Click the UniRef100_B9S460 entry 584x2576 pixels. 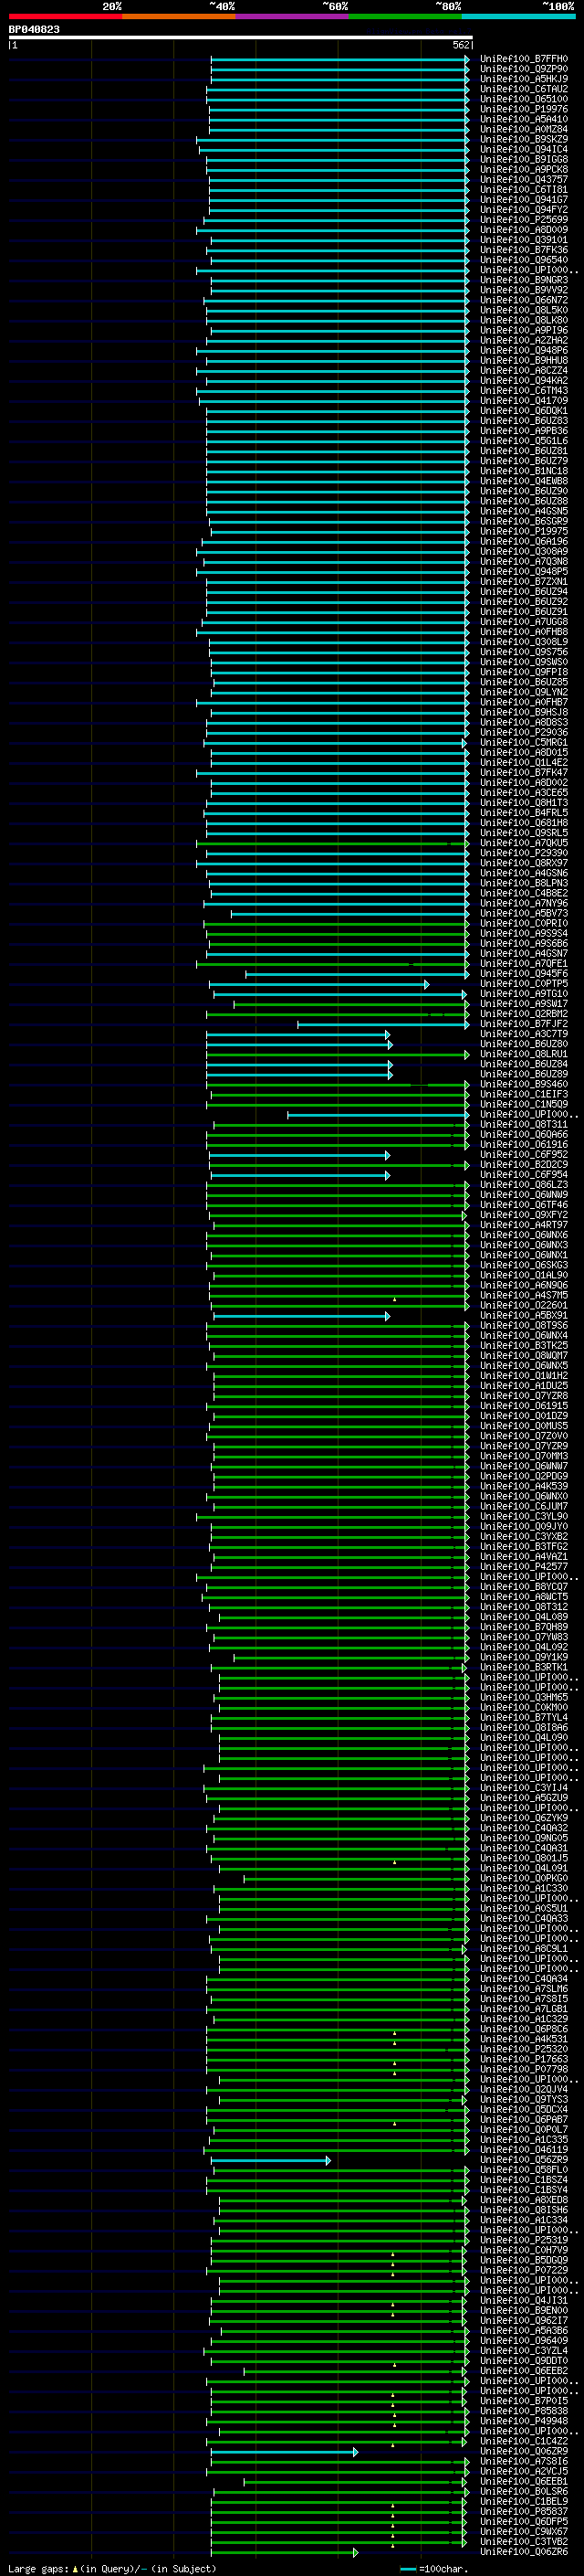pos(524,1084)
